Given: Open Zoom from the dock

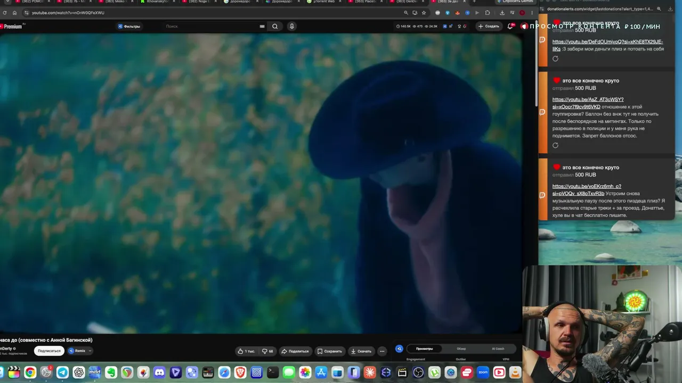Looking at the screenshot, I should pyautogui.click(x=483, y=372).
